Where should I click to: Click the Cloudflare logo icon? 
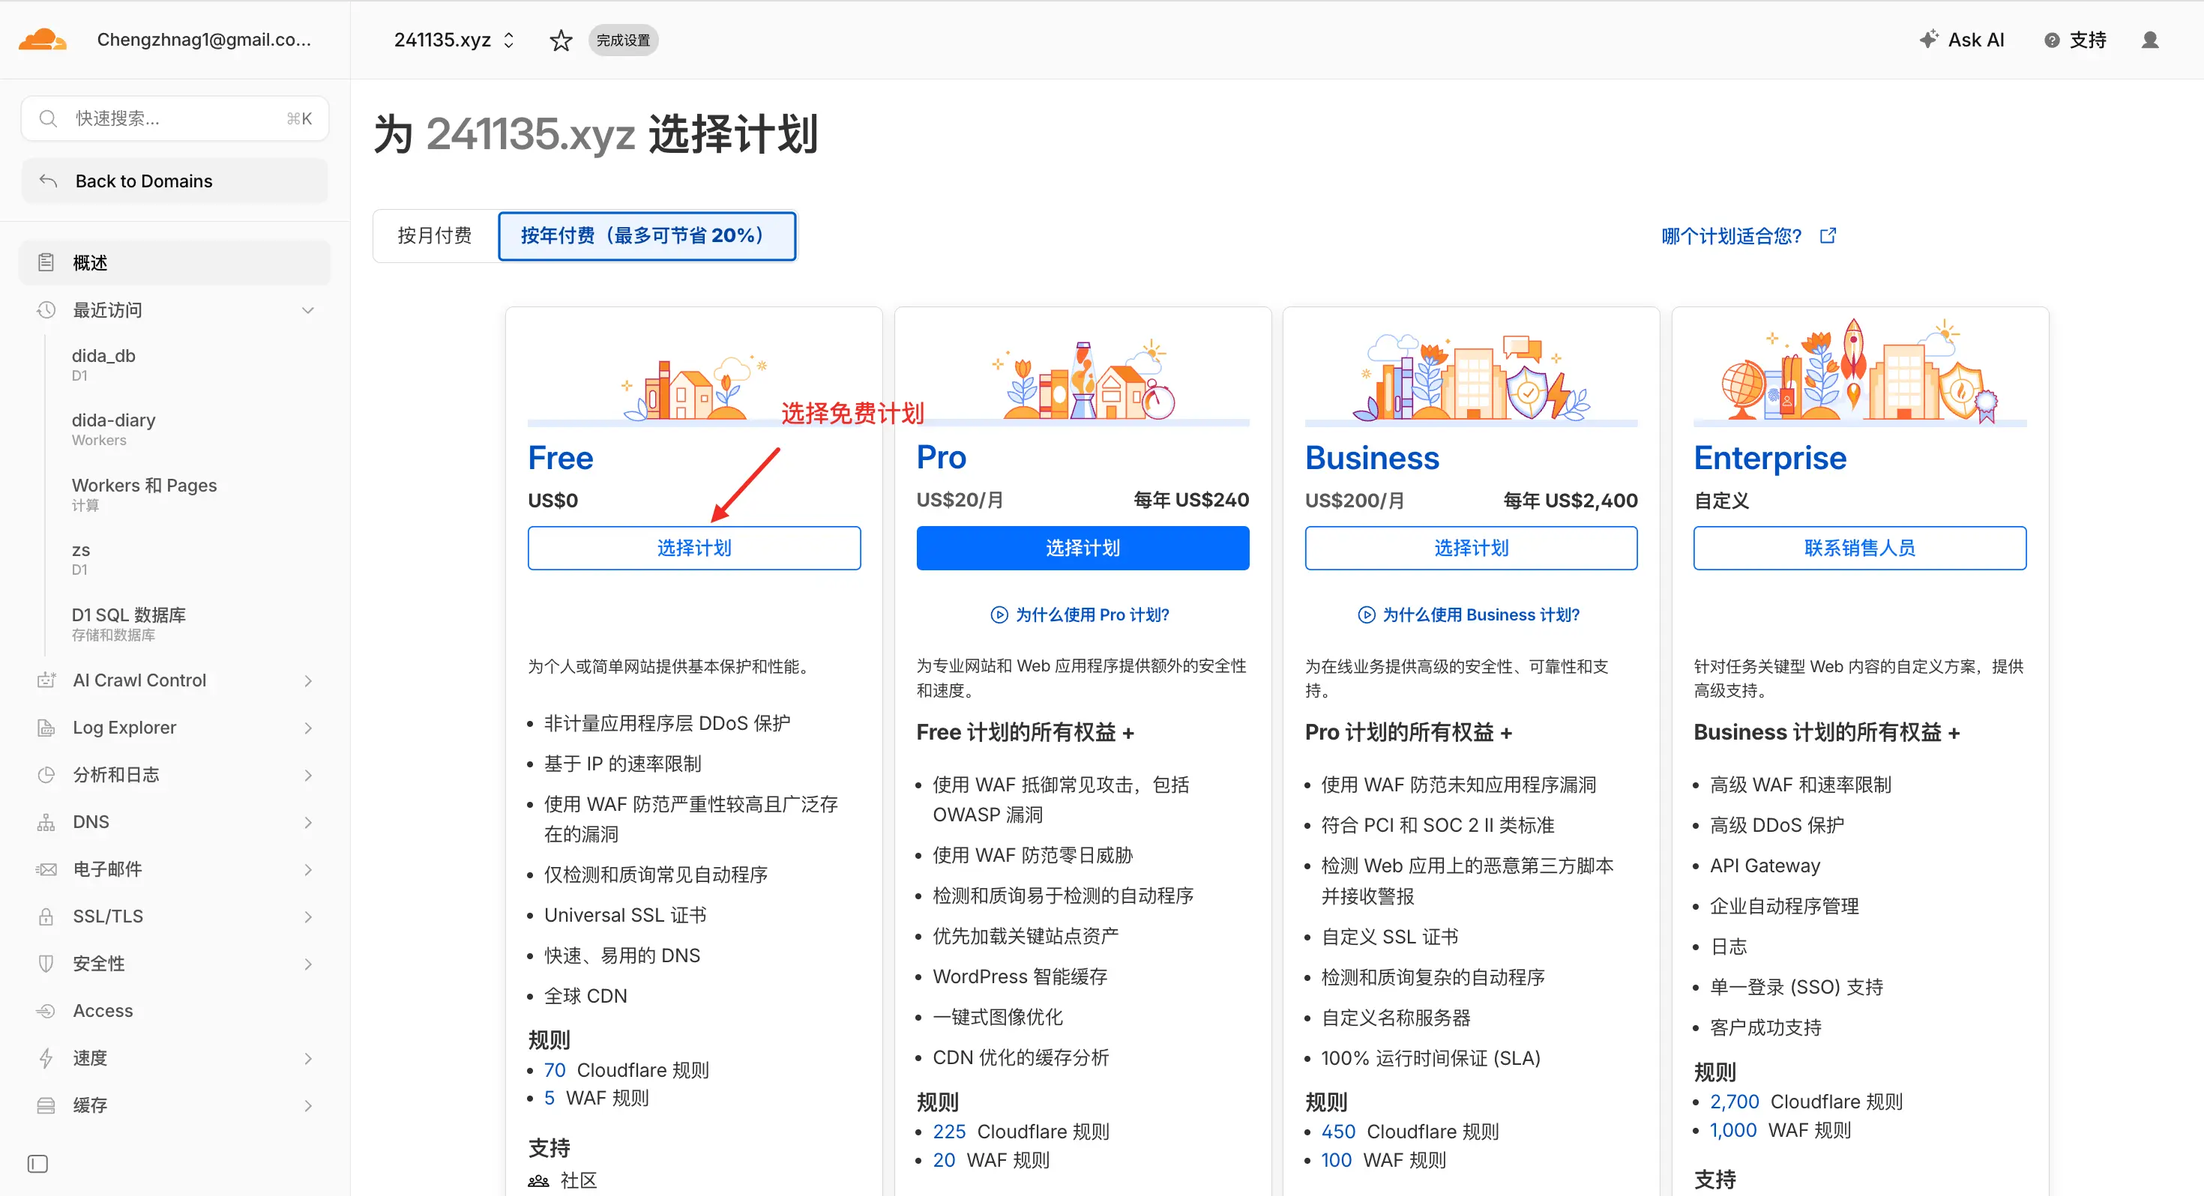[43, 40]
